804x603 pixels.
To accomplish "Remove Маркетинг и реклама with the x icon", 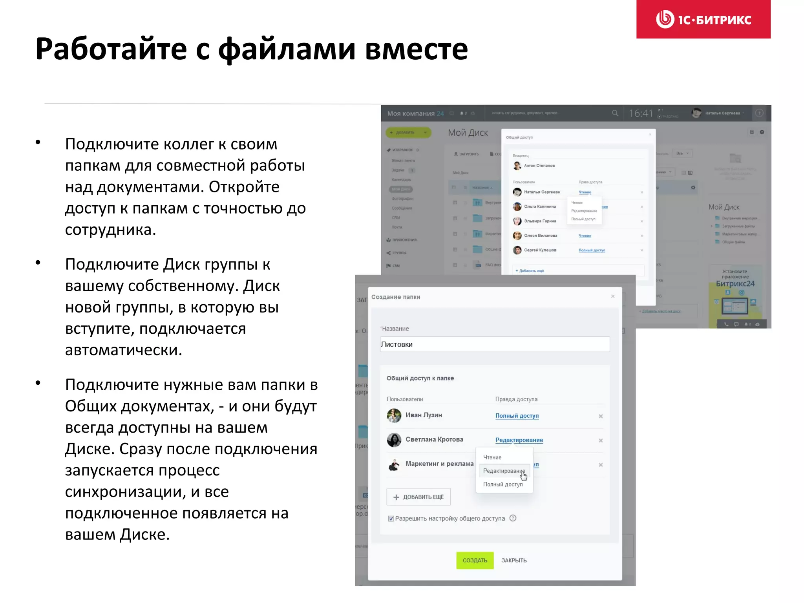I will point(601,465).
